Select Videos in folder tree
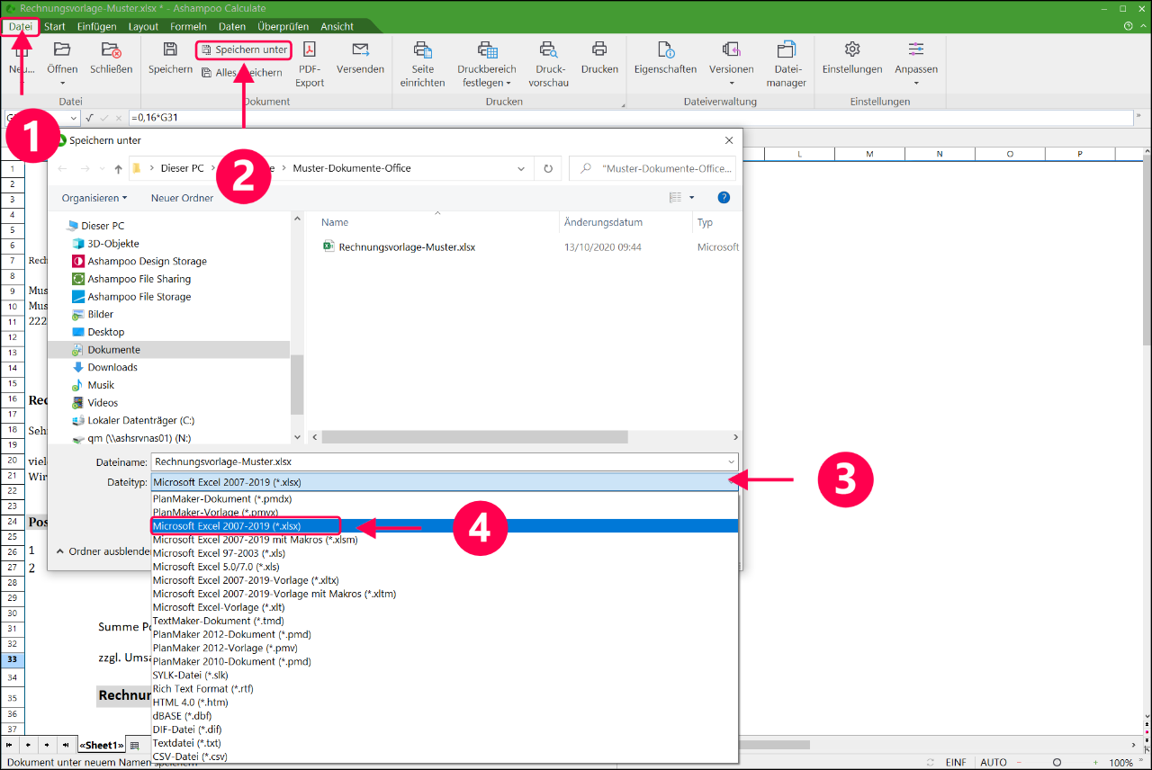This screenshot has height=770, width=1152. pos(103,402)
